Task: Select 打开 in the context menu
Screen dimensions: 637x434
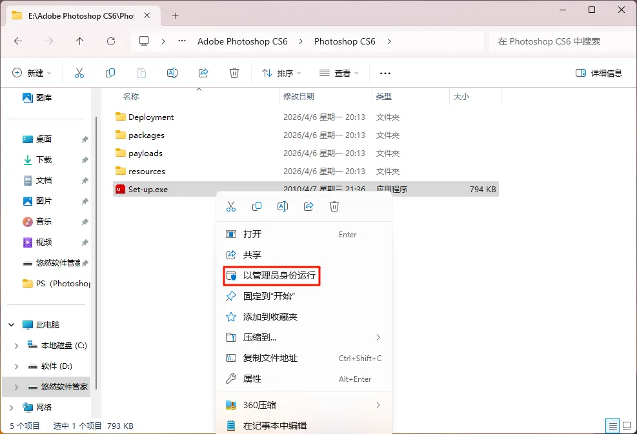Action: point(303,234)
